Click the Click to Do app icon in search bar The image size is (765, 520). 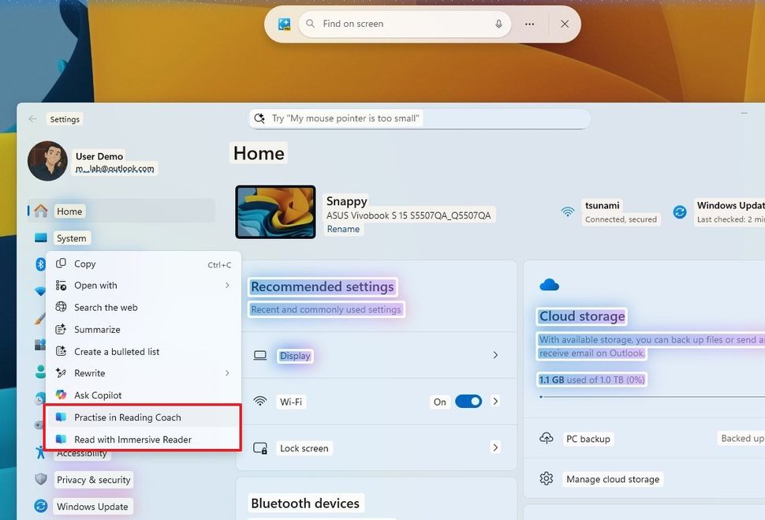(285, 24)
